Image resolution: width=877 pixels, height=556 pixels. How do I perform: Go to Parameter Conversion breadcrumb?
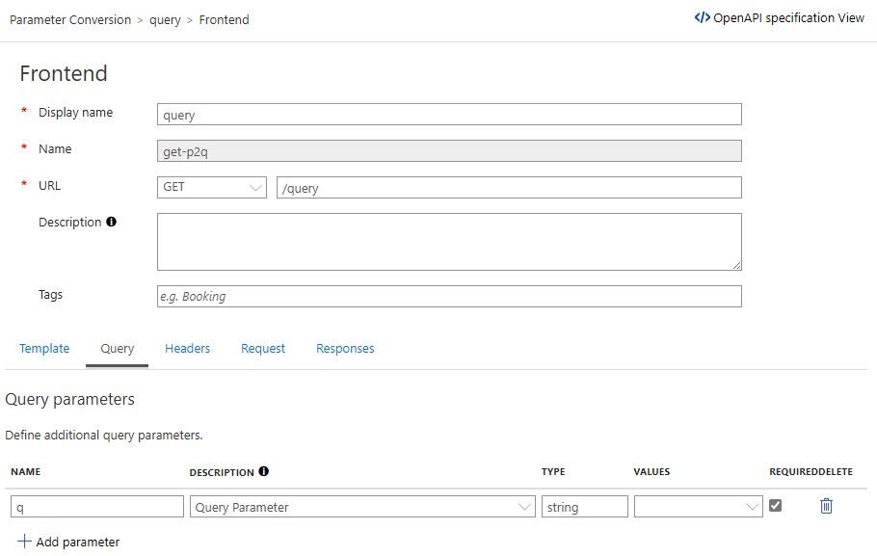pyautogui.click(x=70, y=19)
